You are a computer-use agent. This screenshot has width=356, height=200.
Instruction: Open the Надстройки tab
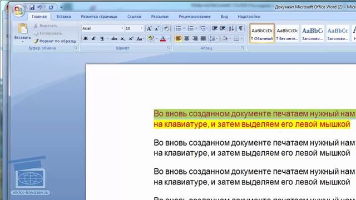[x=249, y=17]
